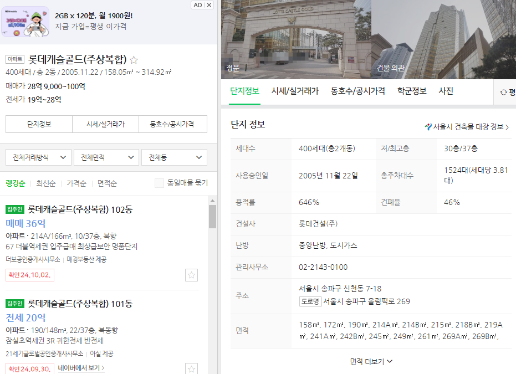Click 더보공인중개사사무소 agency name
The image size is (516, 374).
click(33, 259)
